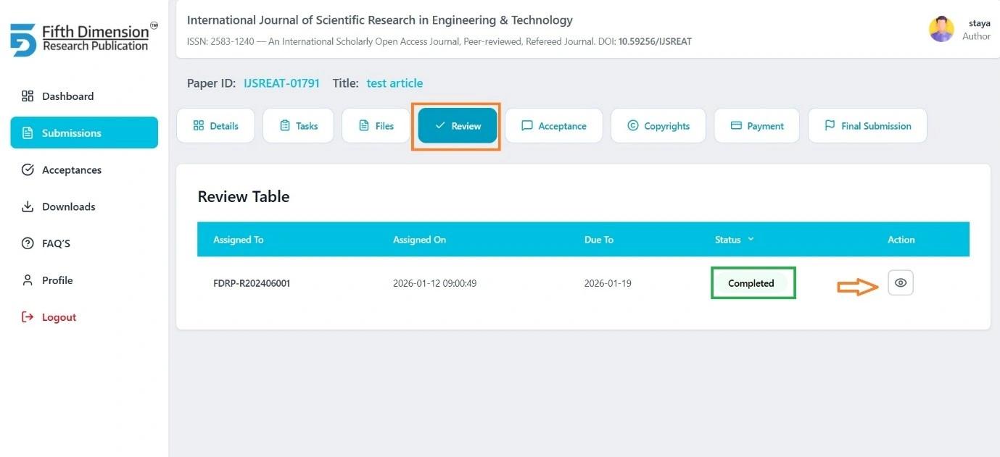
Task: Click the Due To column header
Action: pos(599,240)
